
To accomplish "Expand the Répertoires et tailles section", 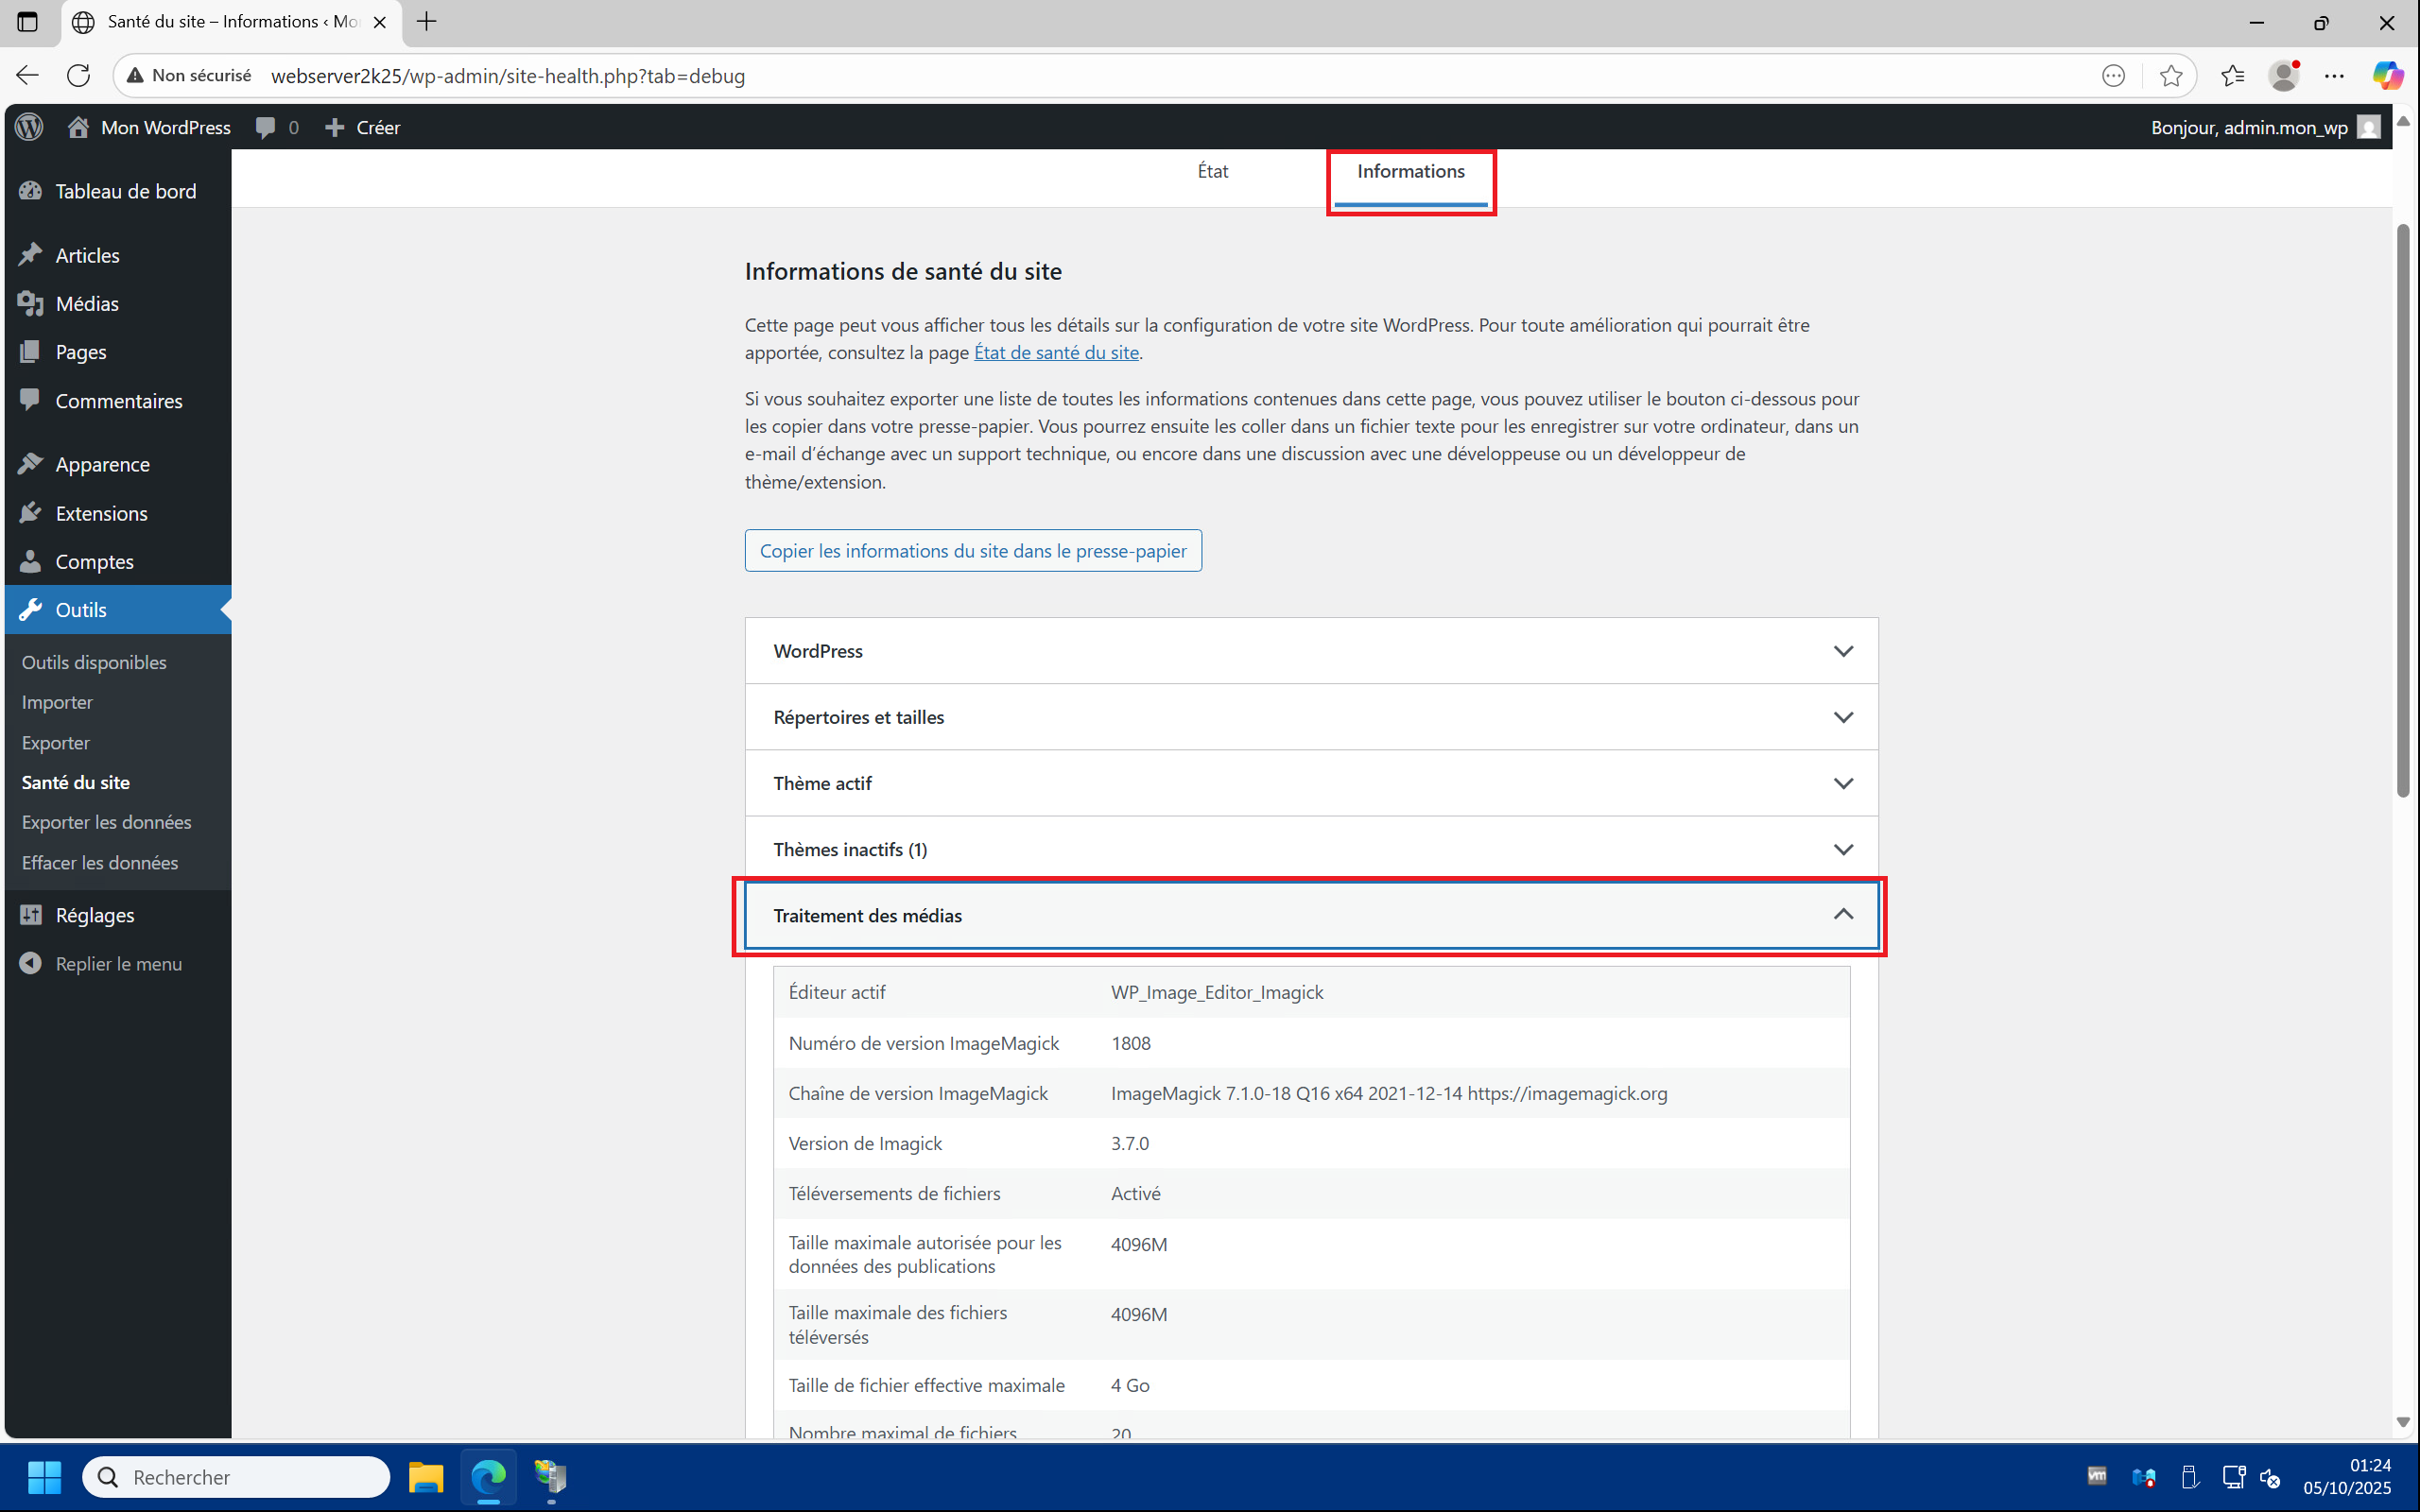I will tap(1310, 717).
